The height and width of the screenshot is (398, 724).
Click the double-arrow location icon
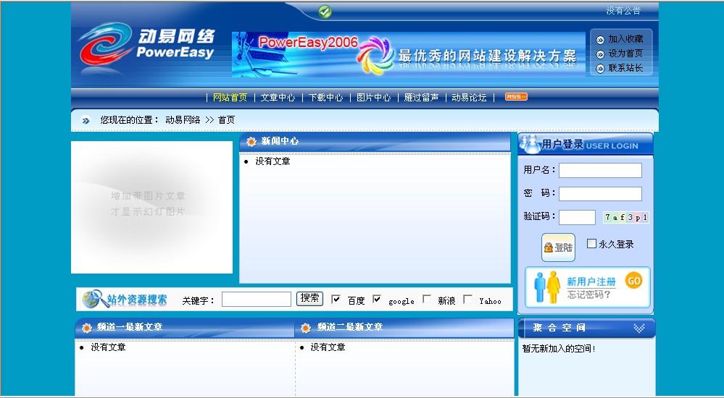pos(86,121)
